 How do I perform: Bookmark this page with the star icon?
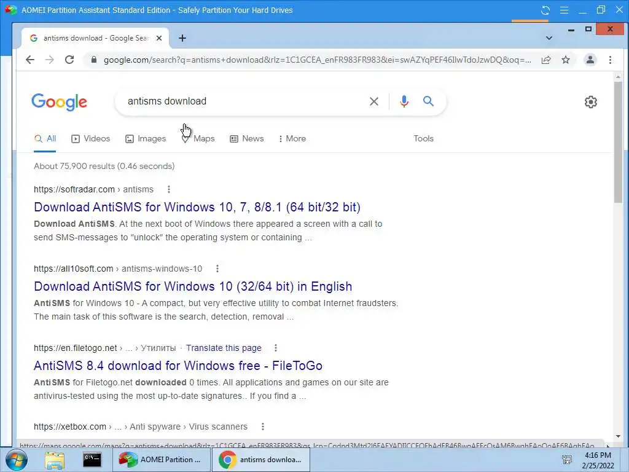[566, 60]
